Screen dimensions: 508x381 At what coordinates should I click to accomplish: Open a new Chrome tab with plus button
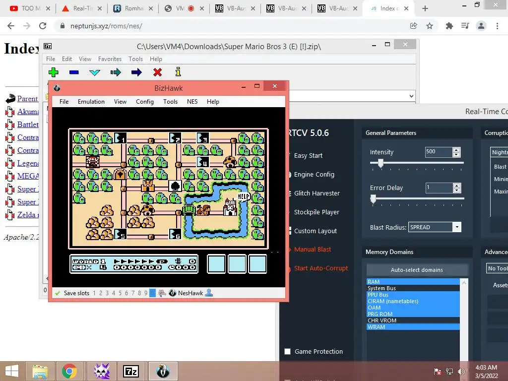click(425, 9)
